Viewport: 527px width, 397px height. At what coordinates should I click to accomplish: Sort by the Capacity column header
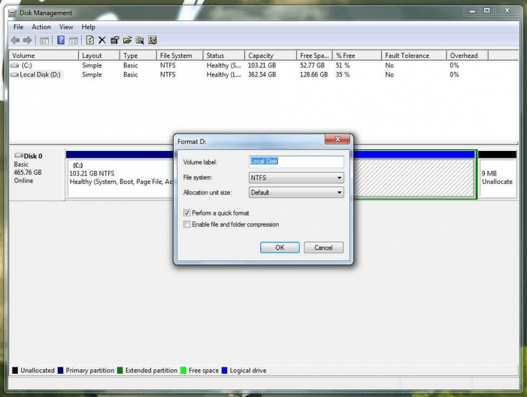260,56
